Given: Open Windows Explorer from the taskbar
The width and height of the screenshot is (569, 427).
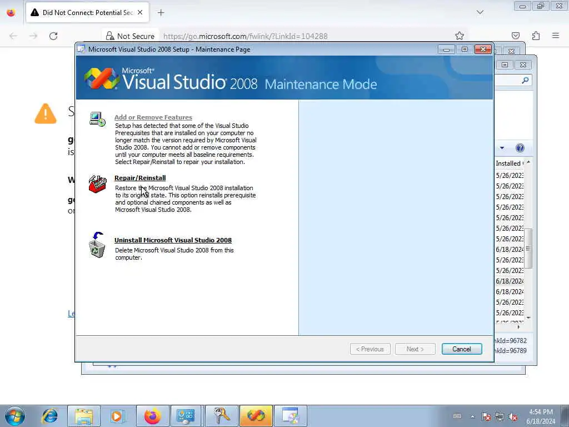Looking at the screenshot, I should click(84, 416).
